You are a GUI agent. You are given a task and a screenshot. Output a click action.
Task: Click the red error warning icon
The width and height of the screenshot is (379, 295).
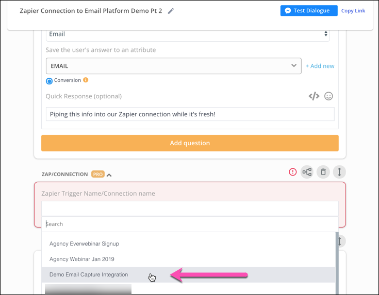click(x=292, y=172)
